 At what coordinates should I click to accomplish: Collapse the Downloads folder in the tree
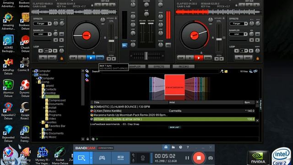pos(40,97)
